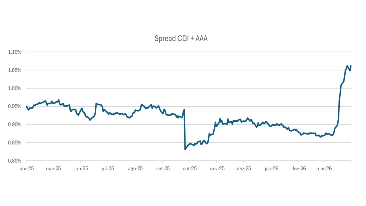Select the set-25 x-axis label
This screenshot has width=366, height=206.
[x=163, y=169]
